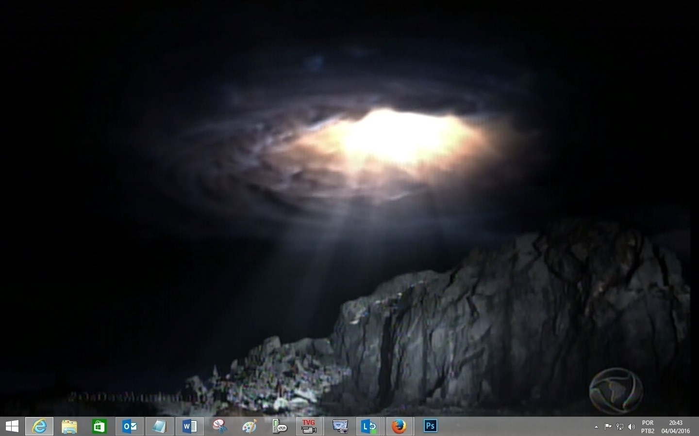Open the Action Center flag icon
The height and width of the screenshot is (436, 699).
(608, 427)
